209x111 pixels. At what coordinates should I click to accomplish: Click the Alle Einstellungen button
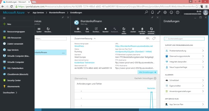147,72
